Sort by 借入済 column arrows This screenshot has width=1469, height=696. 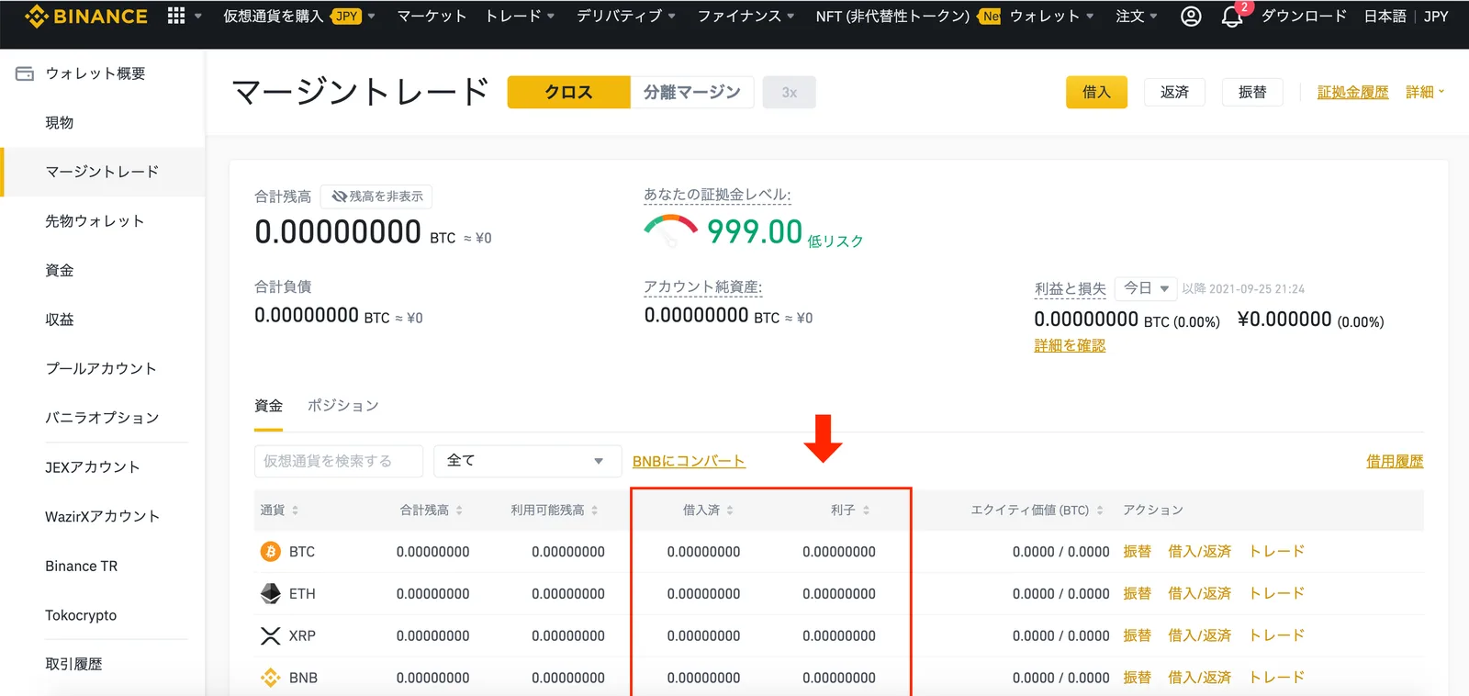coord(730,511)
